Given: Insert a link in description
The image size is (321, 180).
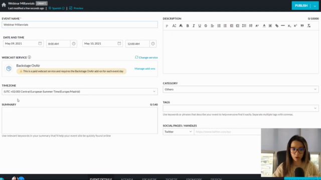Looking at the screenshot, I should coord(277,25).
